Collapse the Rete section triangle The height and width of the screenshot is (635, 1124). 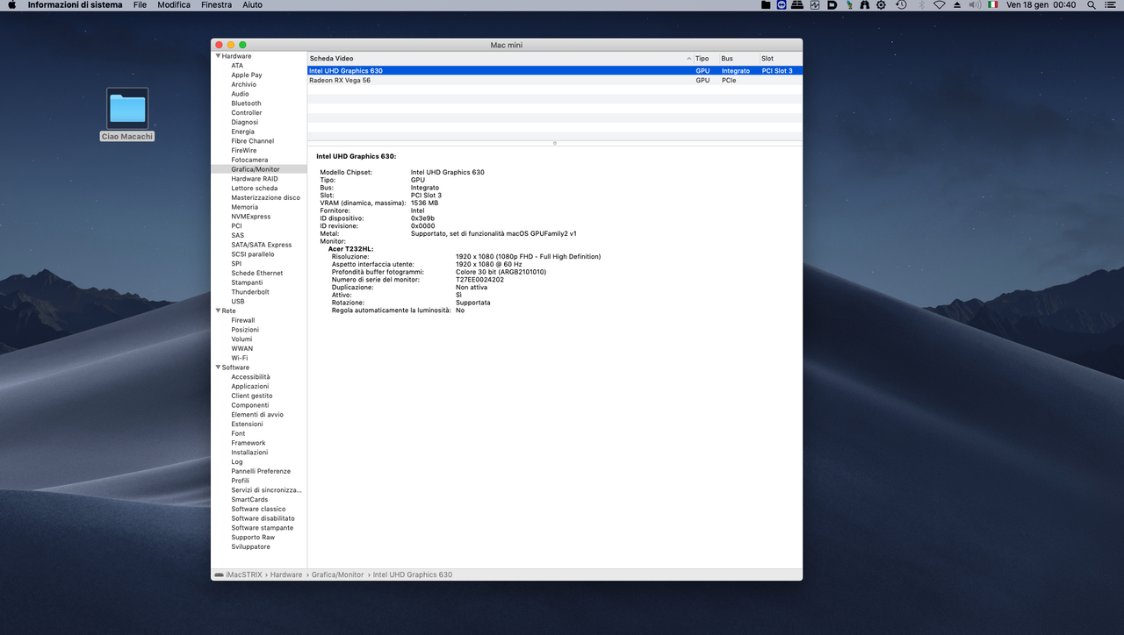[218, 310]
